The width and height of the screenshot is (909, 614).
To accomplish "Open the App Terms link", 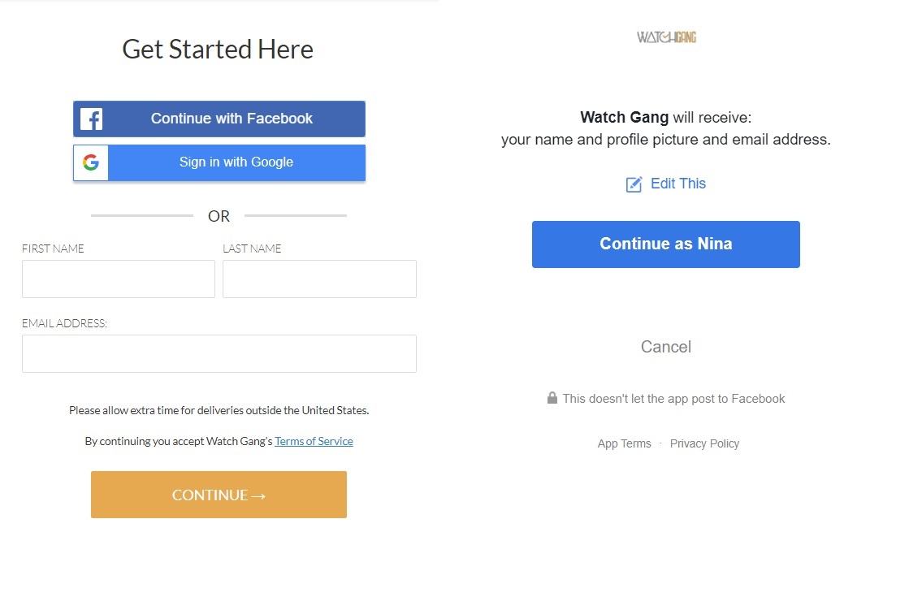I will tap(624, 443).
